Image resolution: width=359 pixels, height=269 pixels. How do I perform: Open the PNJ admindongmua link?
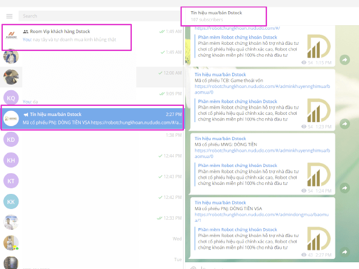coord(262,217)
